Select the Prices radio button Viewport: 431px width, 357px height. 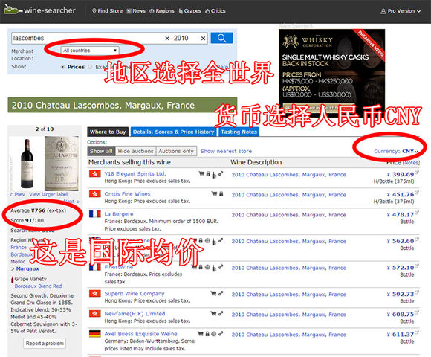coord(62,67)
